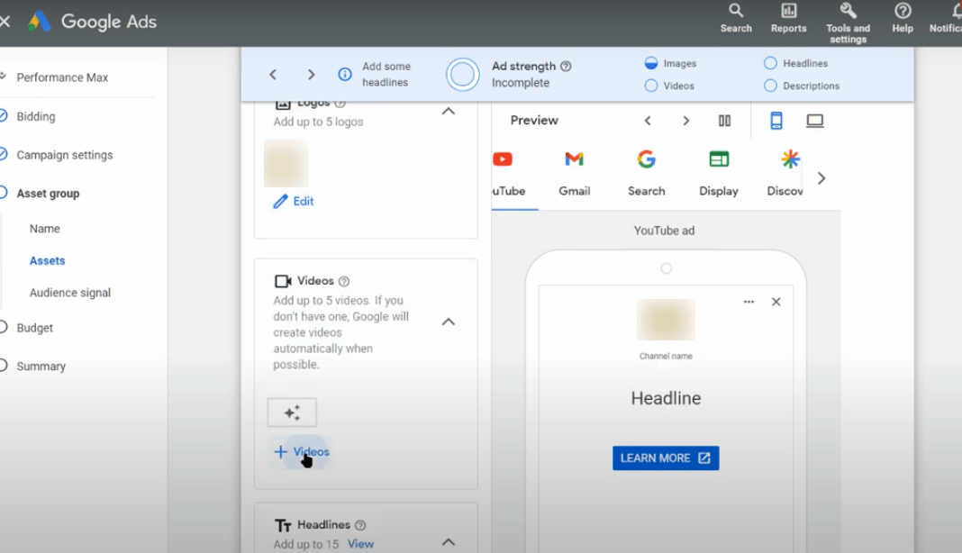Open Audience signal in sidebar

coord(70,293)
